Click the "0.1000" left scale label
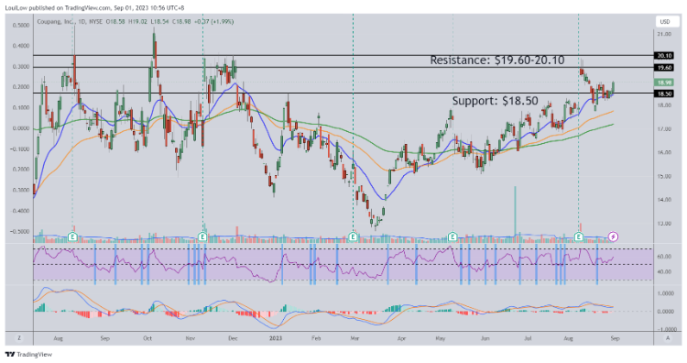Viewport: 687px width, 363px height. pos(20,108)
